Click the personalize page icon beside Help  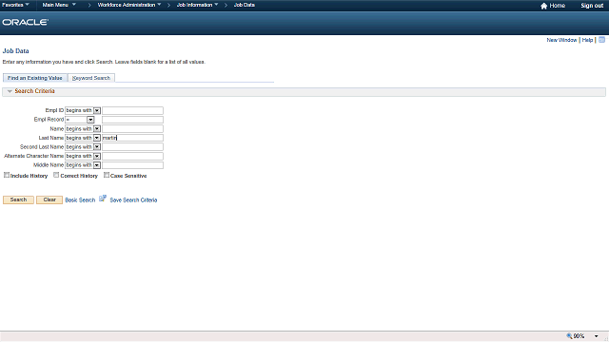pyautogui.click(x=601, y=40)
